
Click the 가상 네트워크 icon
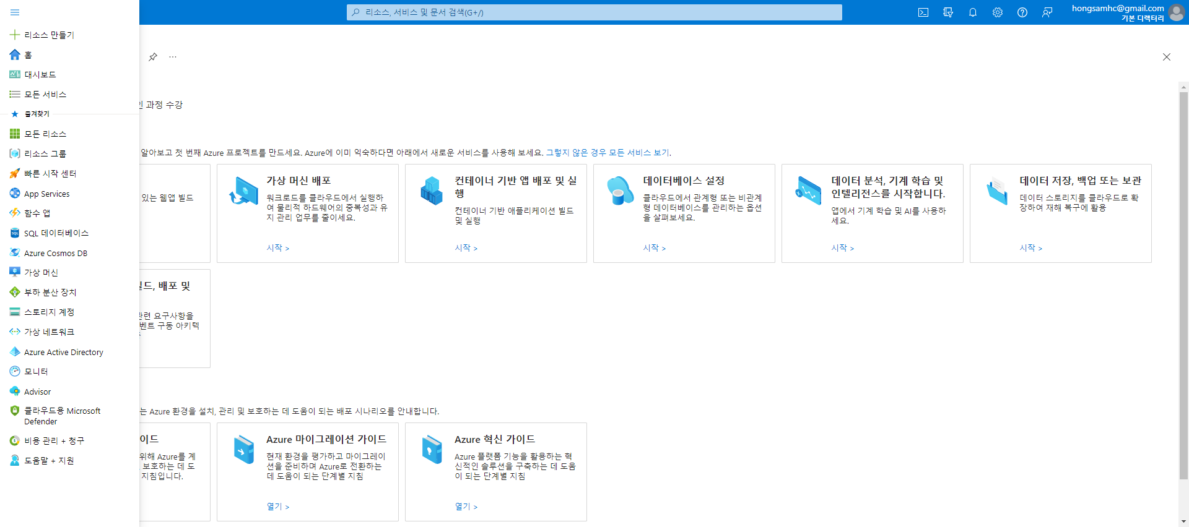[15, 332]
